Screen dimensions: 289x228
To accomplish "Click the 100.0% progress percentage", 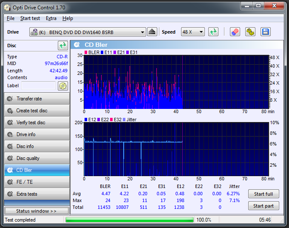I will [204, 220].
